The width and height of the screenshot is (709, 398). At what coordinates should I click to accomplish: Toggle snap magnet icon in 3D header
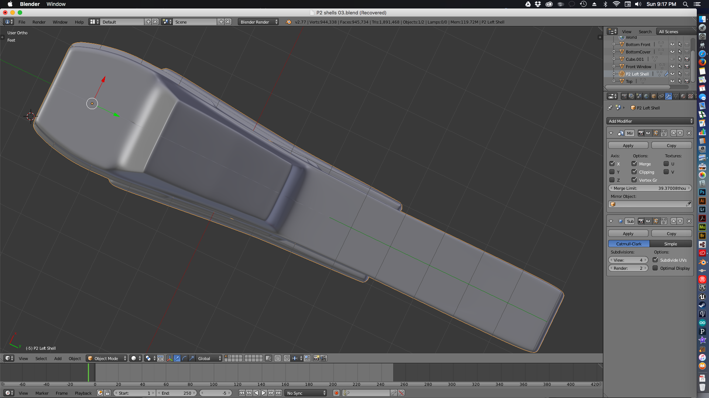[287, 358]
